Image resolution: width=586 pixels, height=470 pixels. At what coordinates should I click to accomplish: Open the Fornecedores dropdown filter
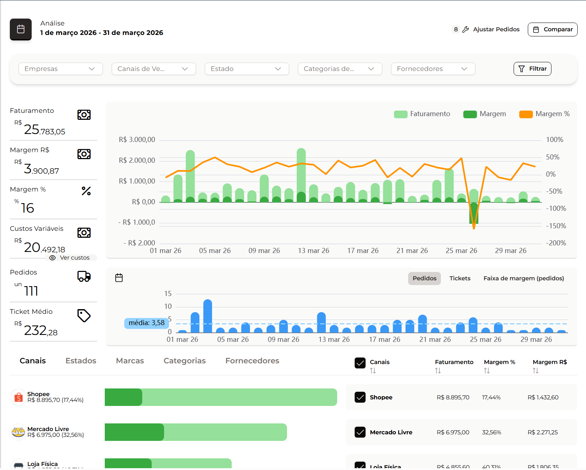pyautogui.click(x=433, y=69)
